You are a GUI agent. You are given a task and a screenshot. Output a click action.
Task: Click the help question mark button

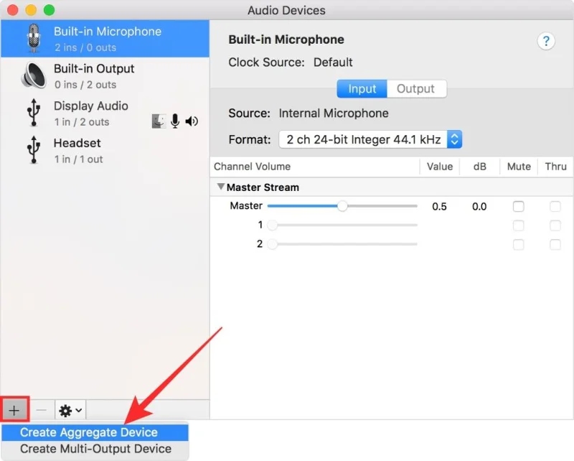click(545, 41)
